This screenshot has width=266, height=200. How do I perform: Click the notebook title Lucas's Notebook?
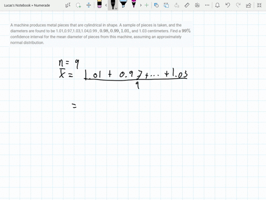click(27, 6)
